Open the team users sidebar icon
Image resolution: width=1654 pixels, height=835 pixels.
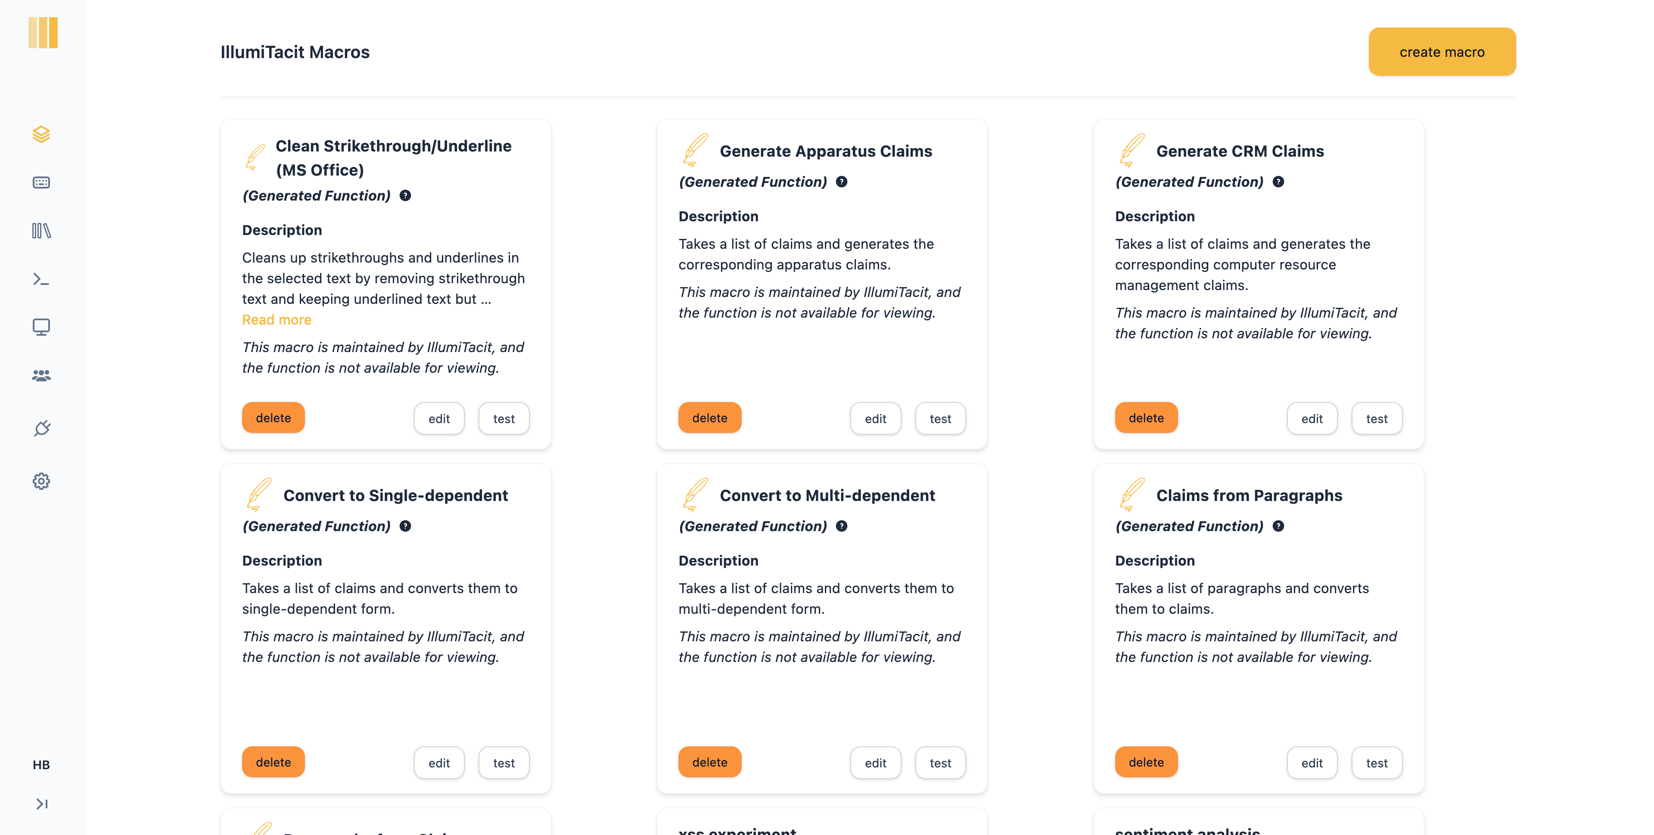(x=41, y=375)
